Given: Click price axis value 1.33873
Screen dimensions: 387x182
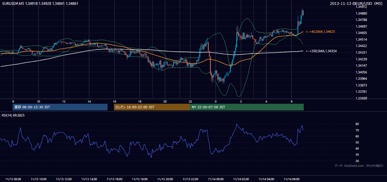Looking at the screenshot, I should (x=361, y=85).
